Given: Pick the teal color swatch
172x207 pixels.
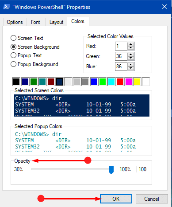Looking at the screenshot, I should [x=42, y=82].
